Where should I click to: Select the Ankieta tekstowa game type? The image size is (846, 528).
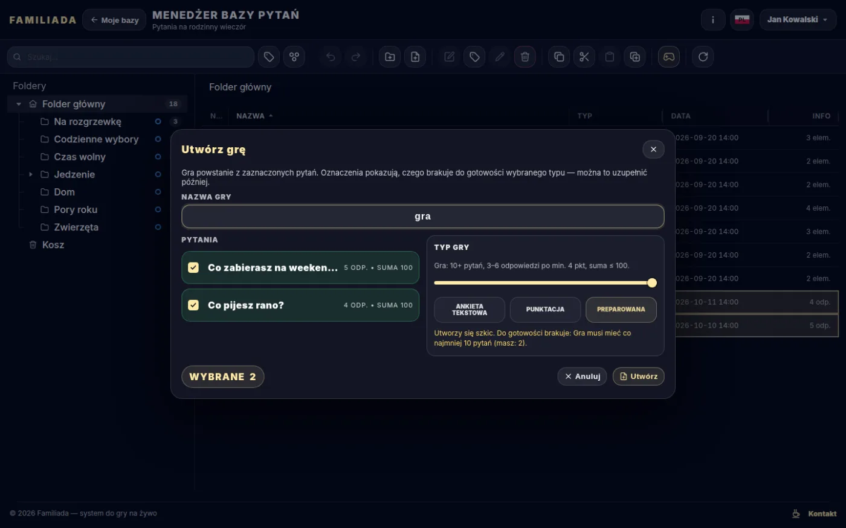(x=470, y=310)
